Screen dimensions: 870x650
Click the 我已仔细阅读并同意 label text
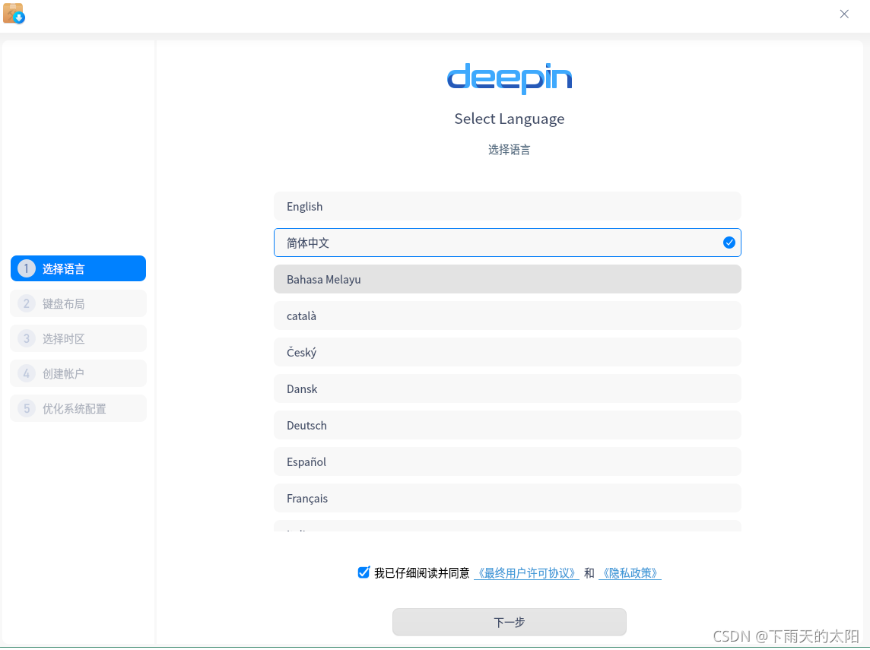click(x=421, y=573)
